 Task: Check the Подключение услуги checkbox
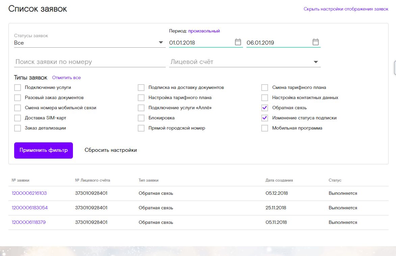coord(18,88)
